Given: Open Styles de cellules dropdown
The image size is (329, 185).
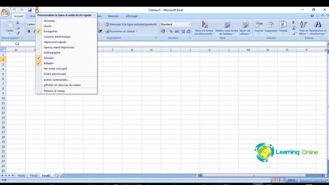Looking at the screenshot, I should (245, 28).
